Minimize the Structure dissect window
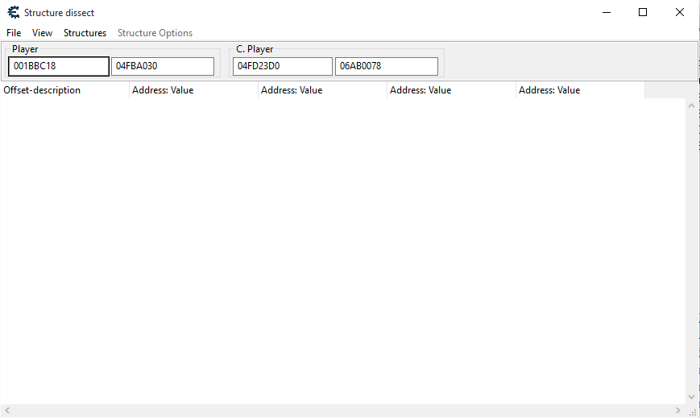Image resolution: width=700 pixels, height=418 pixels. click(605, 12)
